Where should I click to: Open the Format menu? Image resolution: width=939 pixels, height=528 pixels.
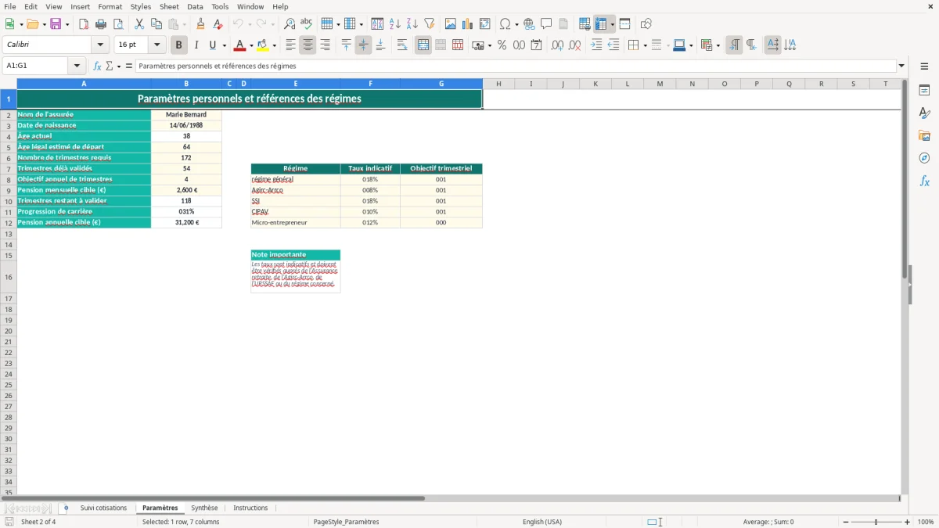click(110, 6)
